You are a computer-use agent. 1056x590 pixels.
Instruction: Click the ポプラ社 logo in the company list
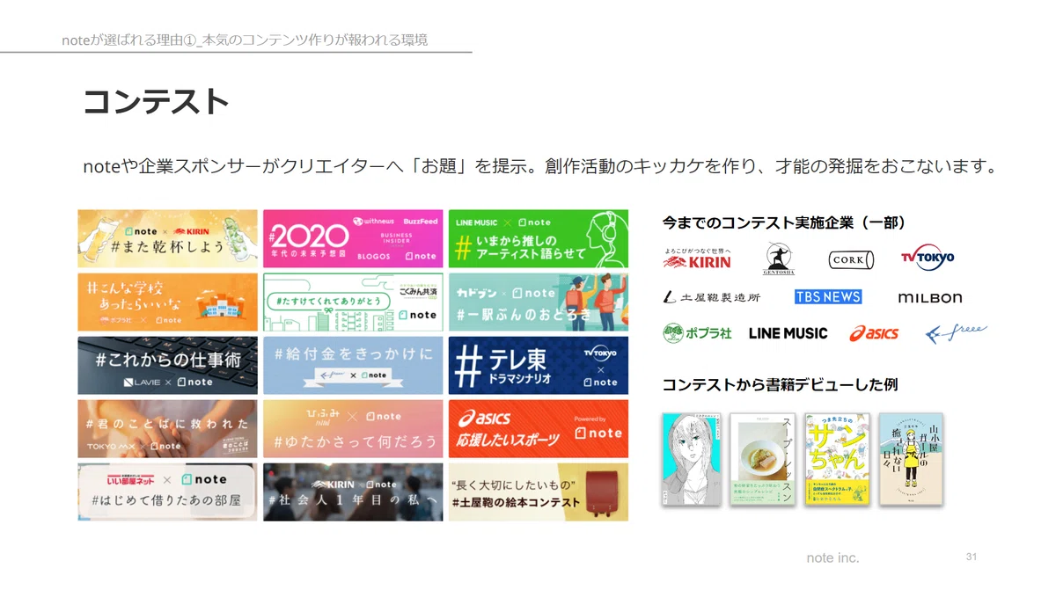[x=698, y=333]
